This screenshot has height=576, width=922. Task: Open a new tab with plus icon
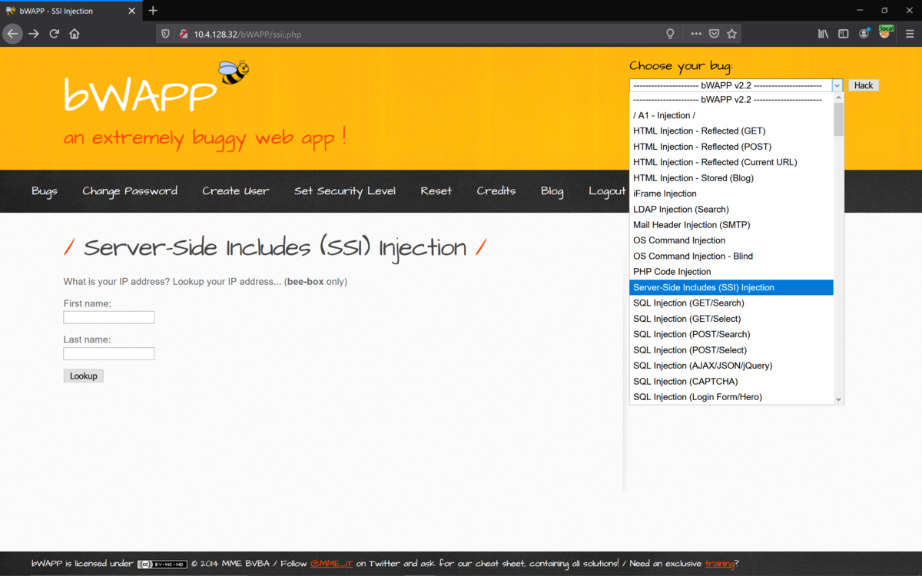pos(153,11)
